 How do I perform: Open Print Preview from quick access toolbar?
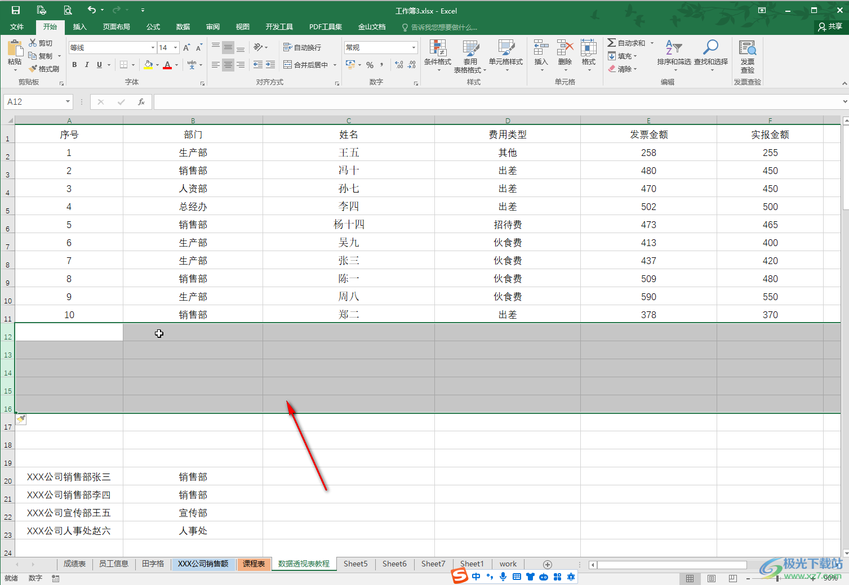click(68, 10)
